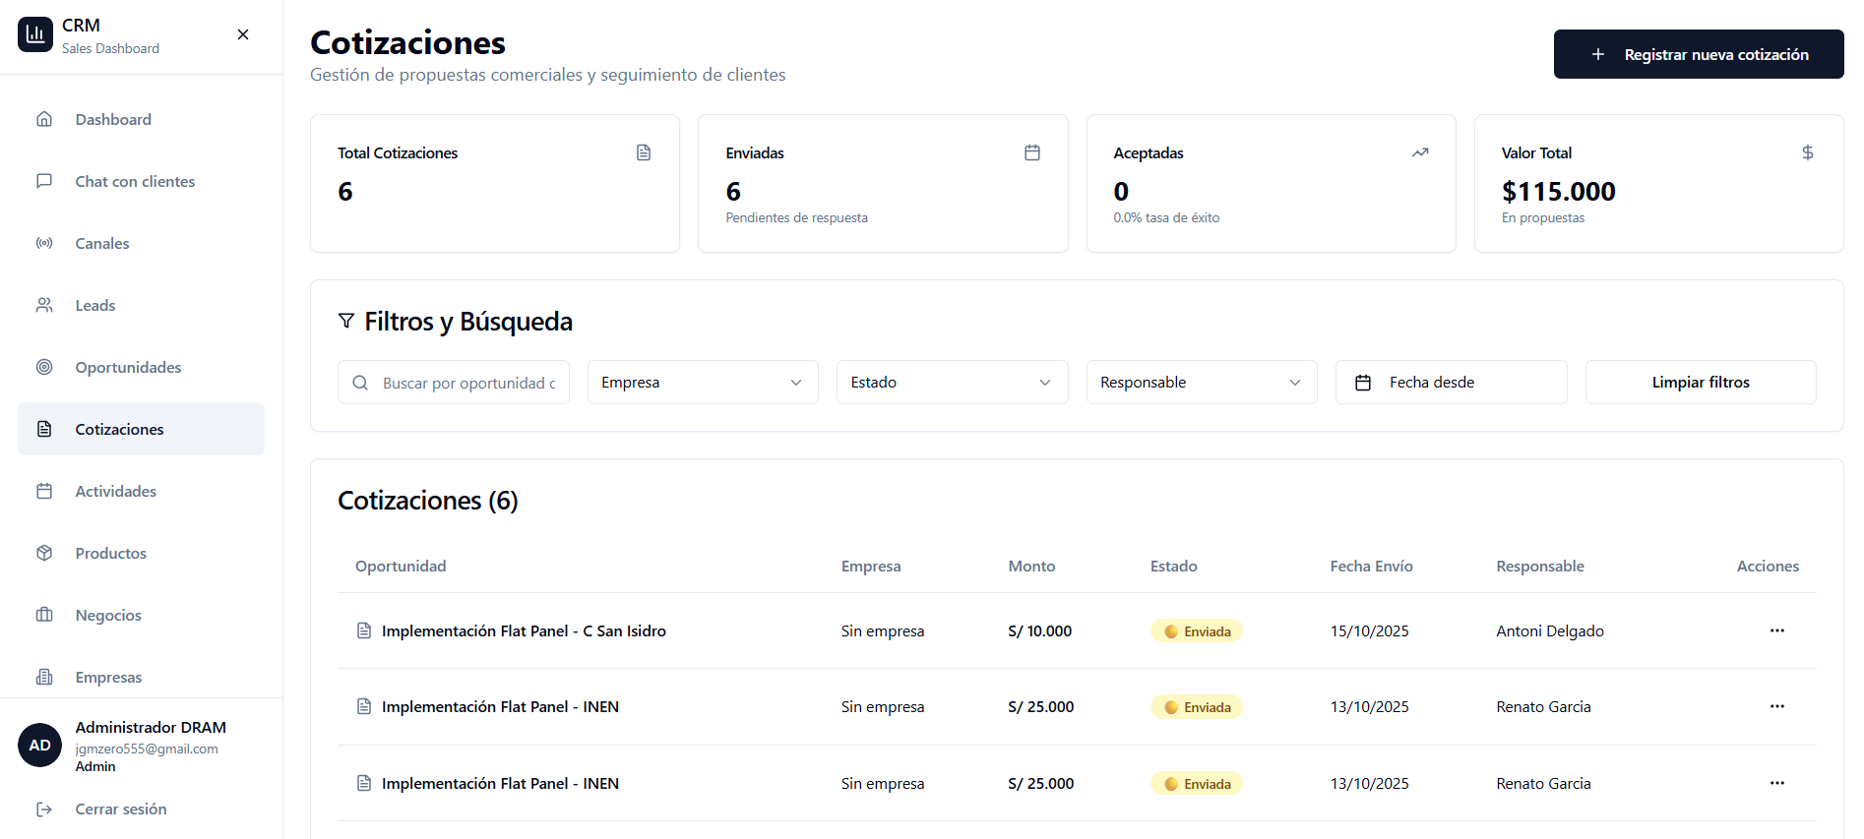1864x839 pixels.
Task: Click the trending arrow icon in Aceptadas card
Action: pos(1419,152)
